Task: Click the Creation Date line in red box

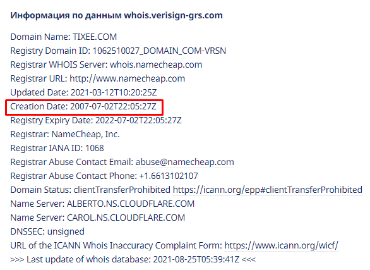Action: [83, 106]
